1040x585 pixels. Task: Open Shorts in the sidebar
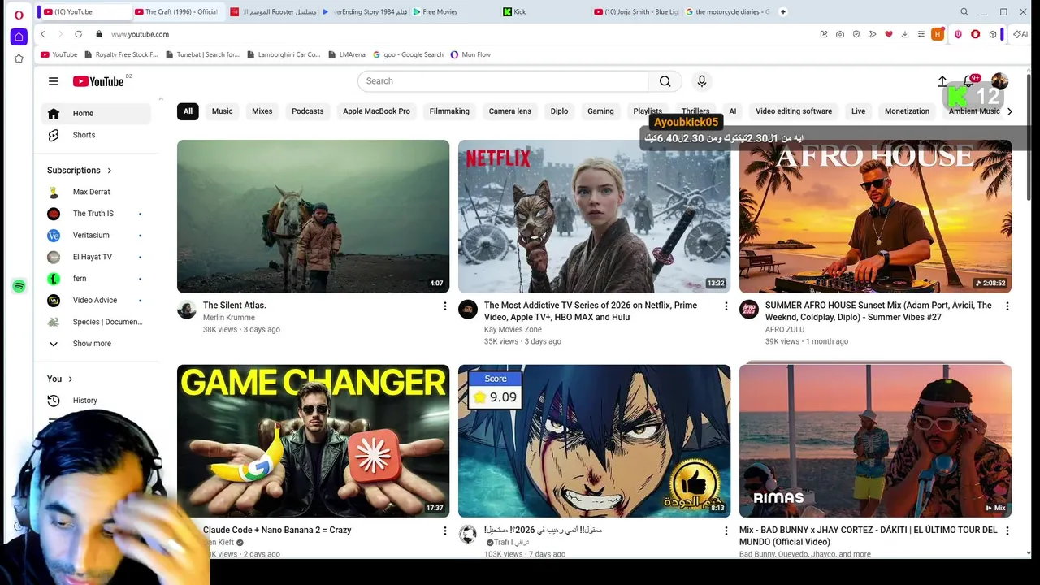(x=96, y=135)
